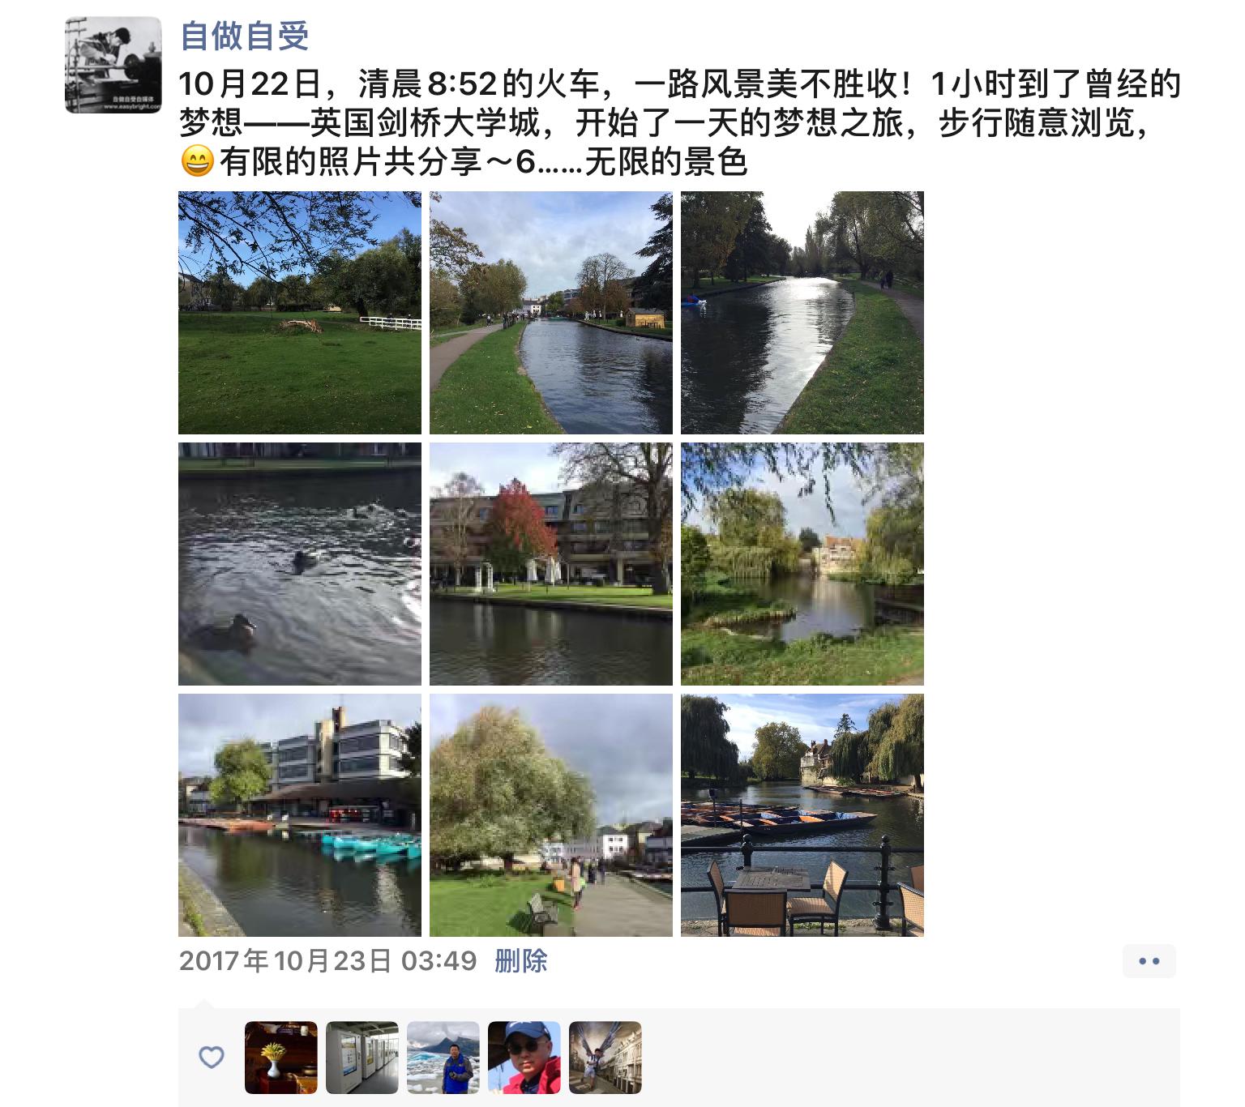Image resolution: width=1245 pixels, height=1107 pixels.
Task: Open liker avatar with cap and sunglasses
Action: (x=524, y=1058)
